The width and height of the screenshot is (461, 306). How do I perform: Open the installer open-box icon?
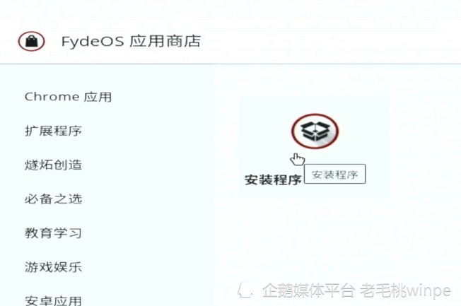tap(315, 131)
